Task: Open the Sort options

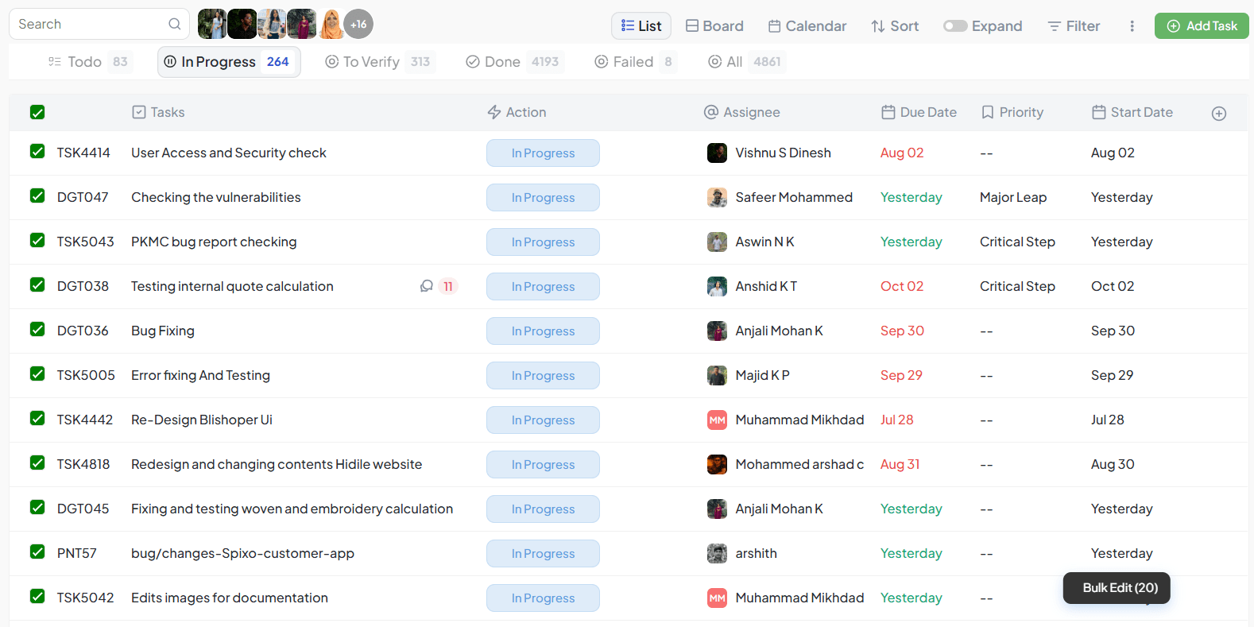Action: click(895, 26)
